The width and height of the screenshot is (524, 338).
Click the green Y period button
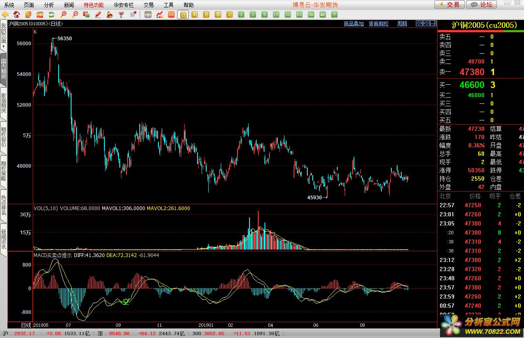(x=334, y=15)
